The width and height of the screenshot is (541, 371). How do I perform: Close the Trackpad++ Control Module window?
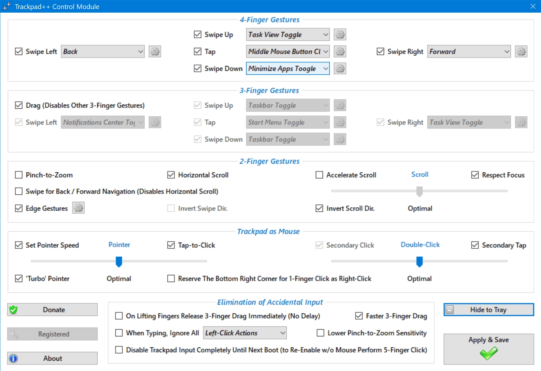tap(533, 6)
